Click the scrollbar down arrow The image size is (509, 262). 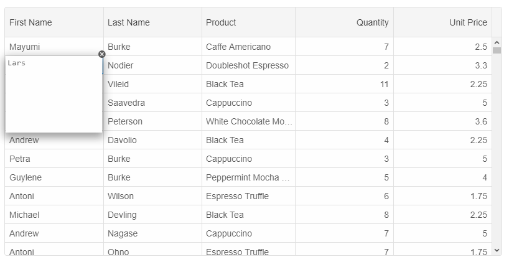(497, 250)
